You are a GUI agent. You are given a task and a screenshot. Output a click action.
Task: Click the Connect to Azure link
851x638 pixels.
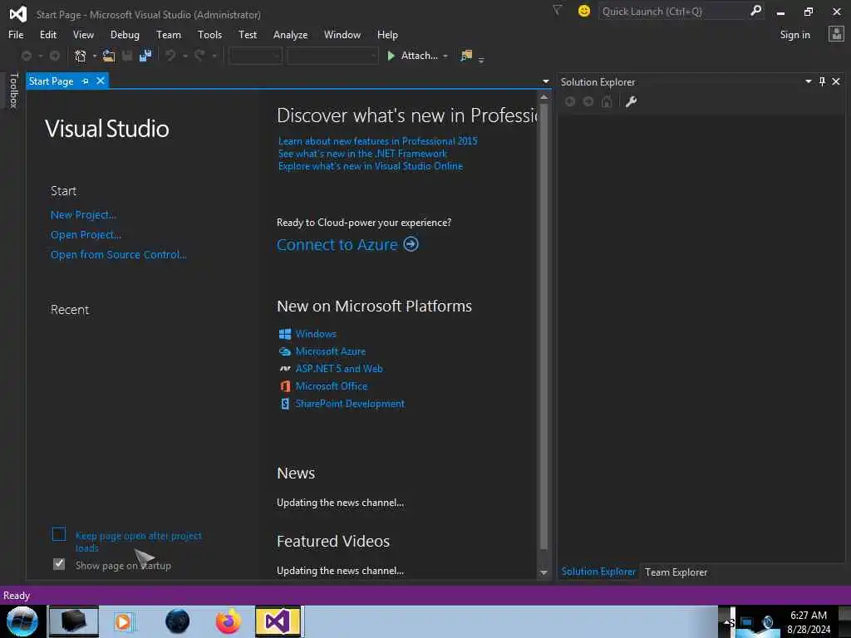click(x=337, y=245)
